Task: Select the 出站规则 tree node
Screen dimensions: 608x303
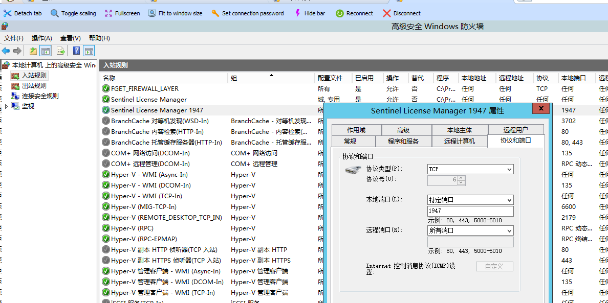Action: pyautogui.click(x=34, y=86)
